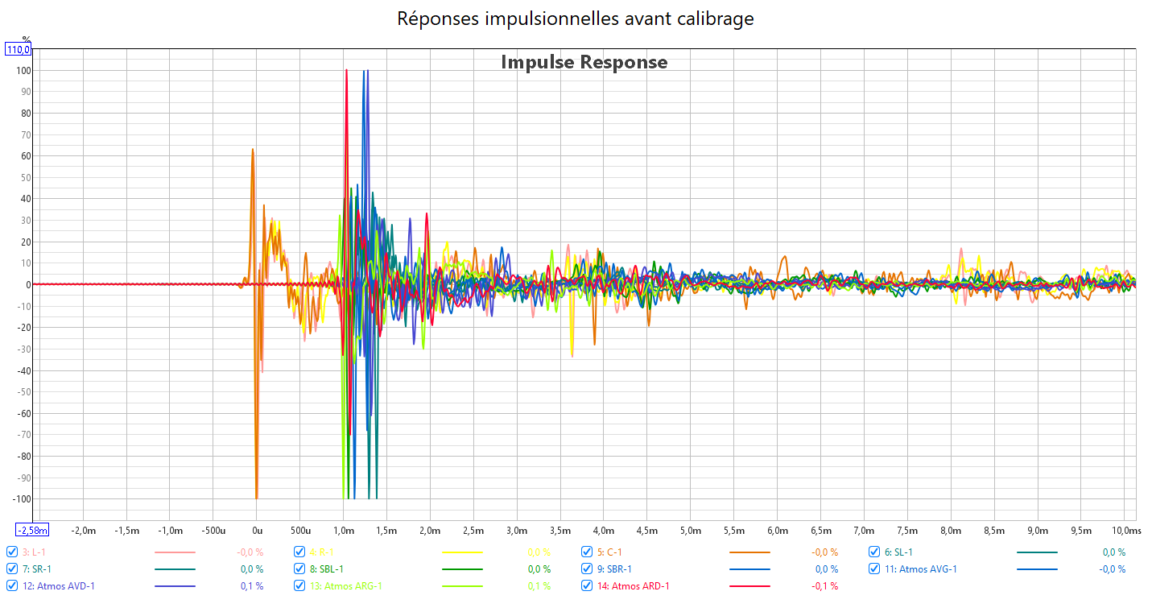The height and width of the screenshot is (612, 1152).
Task: Toggle the 11: Atmos AVG-1 checkbox
Action: (874, 569)
